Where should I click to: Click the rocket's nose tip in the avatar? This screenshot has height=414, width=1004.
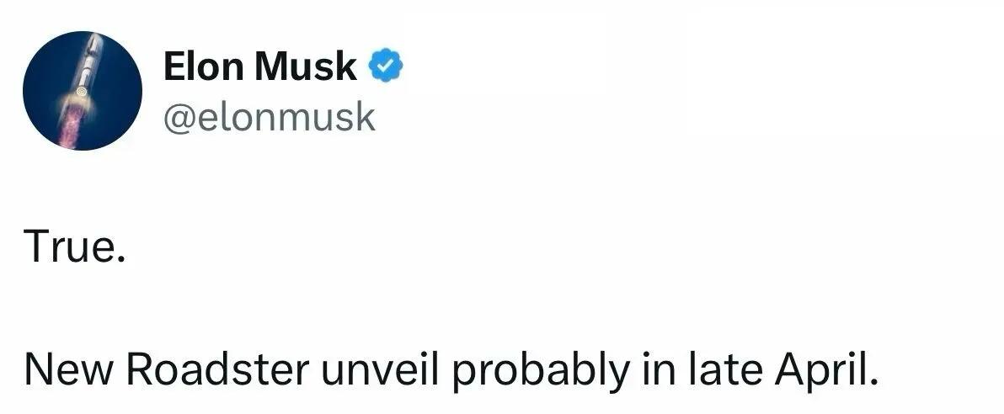[x=93, y=41]
